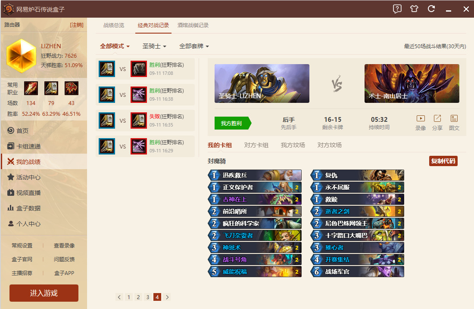Open 我的战绩 in sidebar
The height and width of the screenshot is (309, 474).
click(x=44, y=161)
